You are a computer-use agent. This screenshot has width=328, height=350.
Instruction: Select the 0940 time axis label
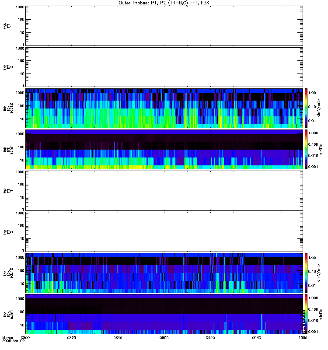[x=257, y=338]
